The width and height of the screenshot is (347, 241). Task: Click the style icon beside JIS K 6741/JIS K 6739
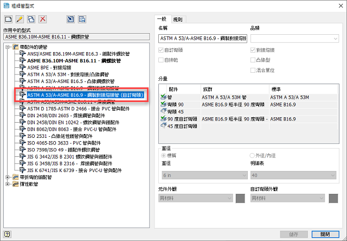(x=23, y=170)
